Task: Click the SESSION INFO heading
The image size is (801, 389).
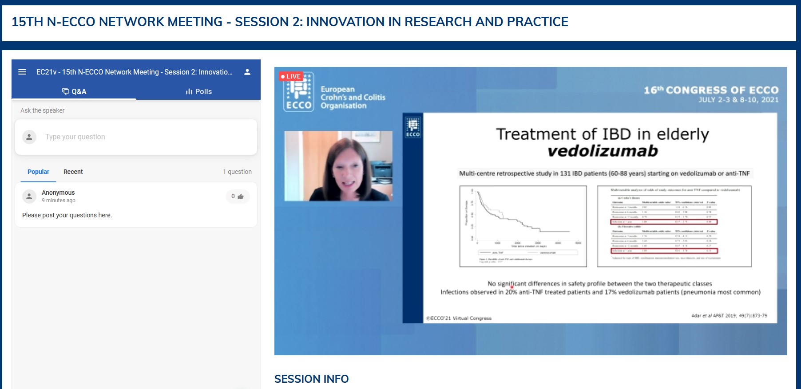Action: [311, 379]
